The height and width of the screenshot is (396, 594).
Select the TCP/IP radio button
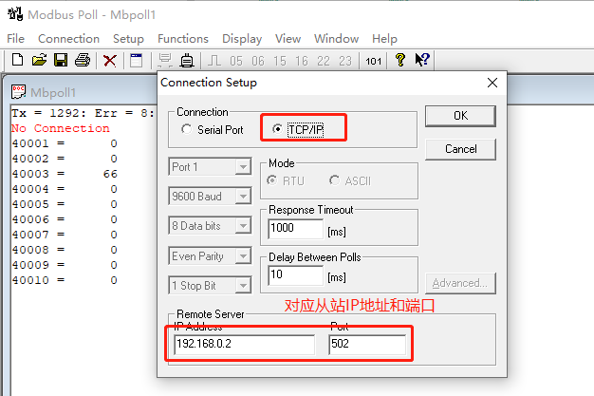(x=278, y=129)
